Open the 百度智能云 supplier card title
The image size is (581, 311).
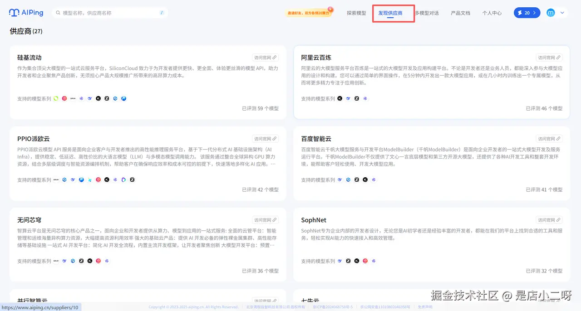pyautogui.click(x=316, y=139)
